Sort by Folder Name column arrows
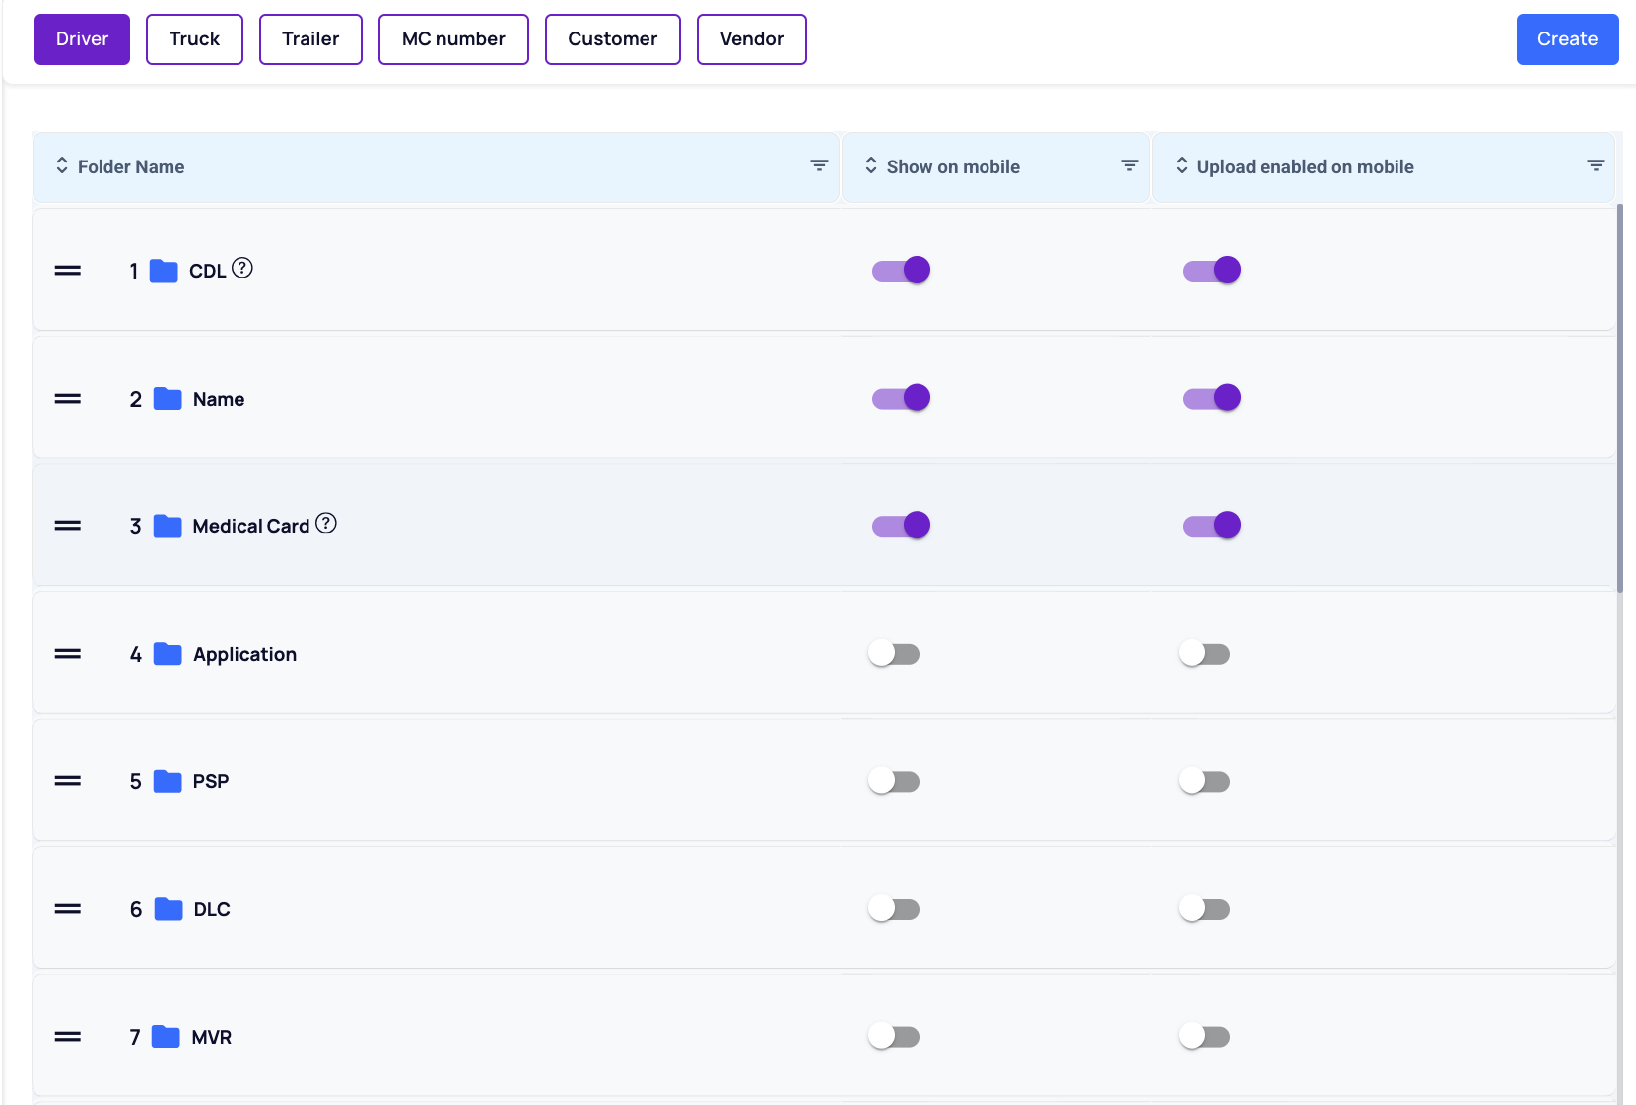The image size is (1636, 1105). click(x=62, y=165)
